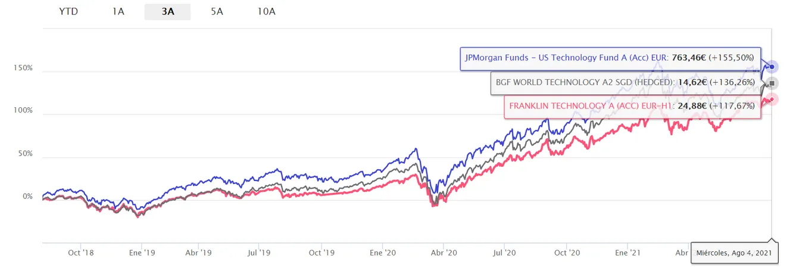Click the 0% y-axis label
The width and height of the screenshot is (793, 274).
[28, 197]
